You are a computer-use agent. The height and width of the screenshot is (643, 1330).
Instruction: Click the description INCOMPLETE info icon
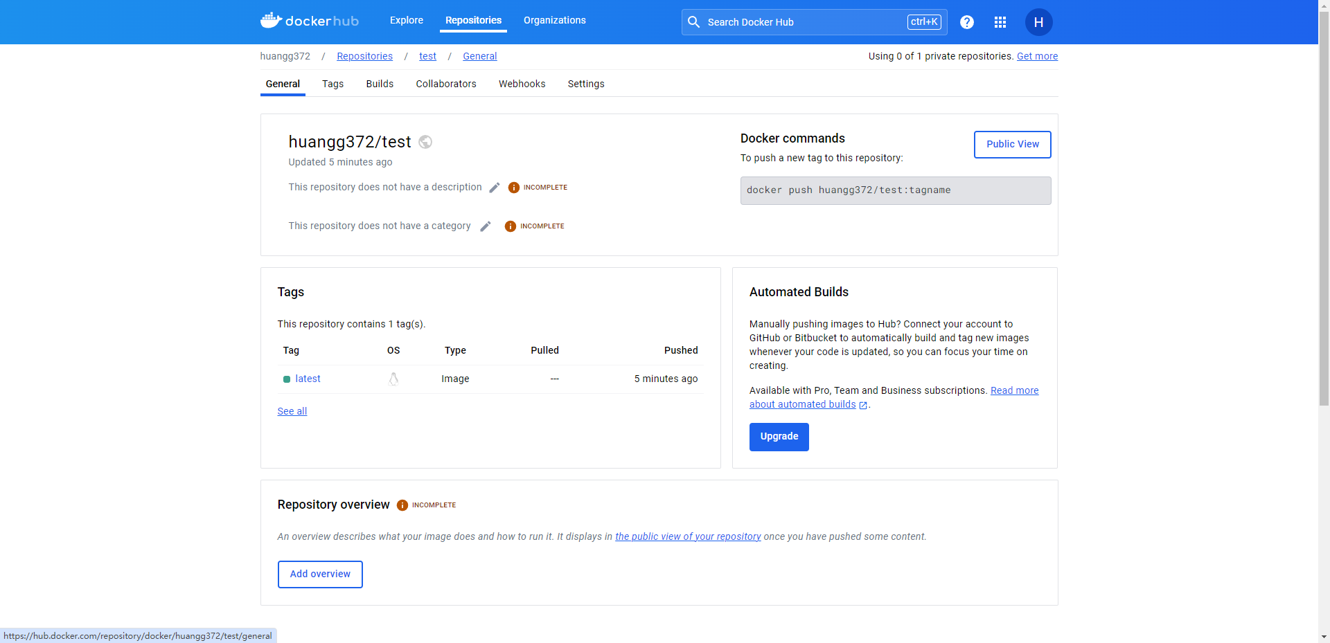click(514, 188)
